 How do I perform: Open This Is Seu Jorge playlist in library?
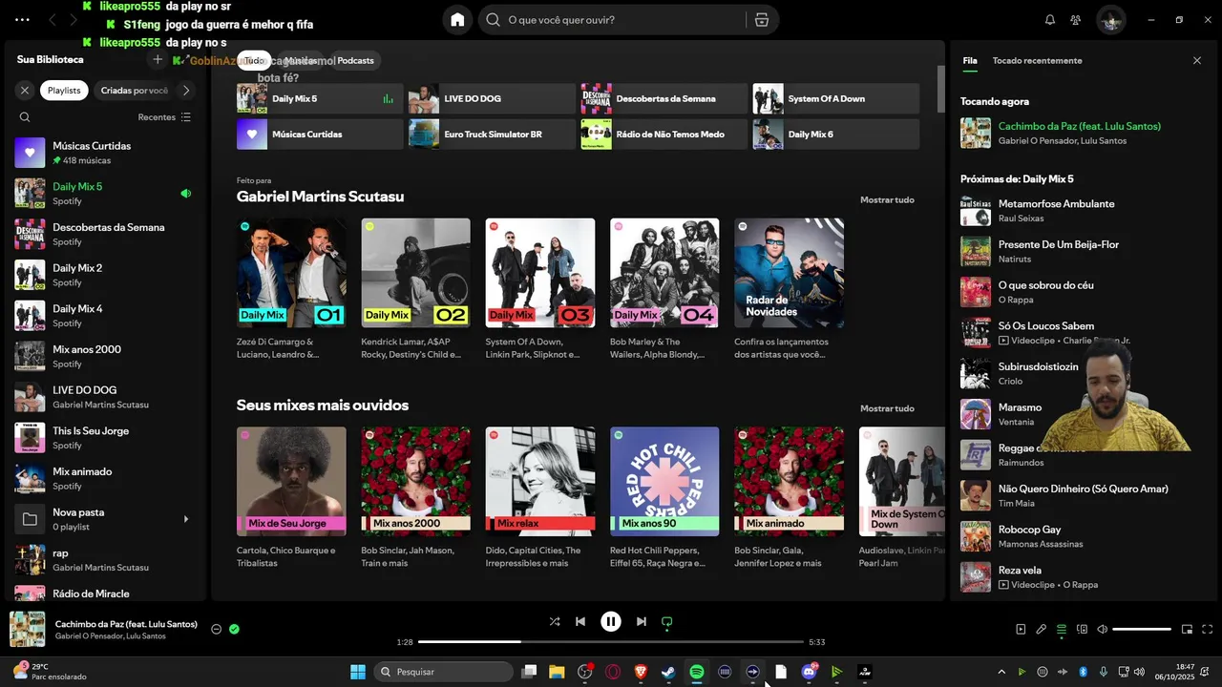(x=105, y=438)
